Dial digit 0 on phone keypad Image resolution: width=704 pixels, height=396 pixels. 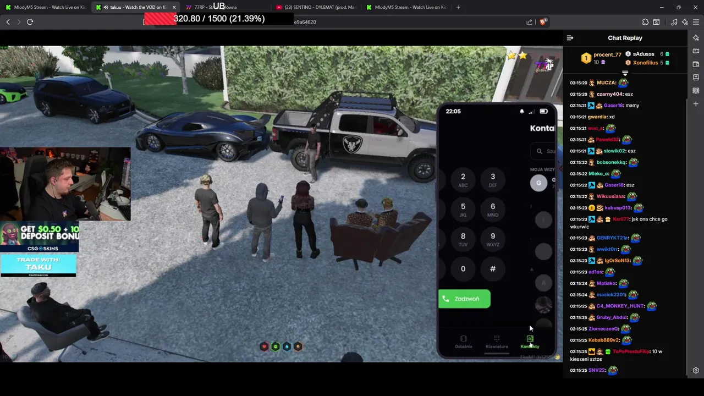click(x=463, y=269)
